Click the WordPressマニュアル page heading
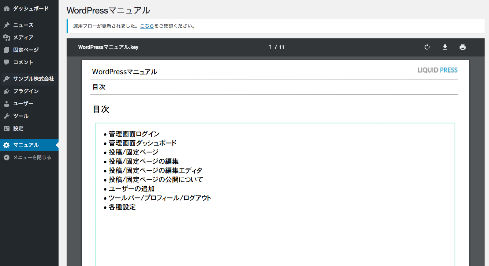Image resolution: width=489 pixels, height=266 pixels. [108, 11]
